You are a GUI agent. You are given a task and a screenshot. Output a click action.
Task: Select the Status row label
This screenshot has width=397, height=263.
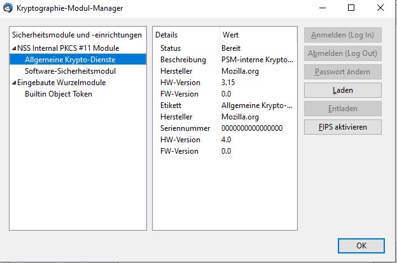pyautogui.click(x=171, y=48)
